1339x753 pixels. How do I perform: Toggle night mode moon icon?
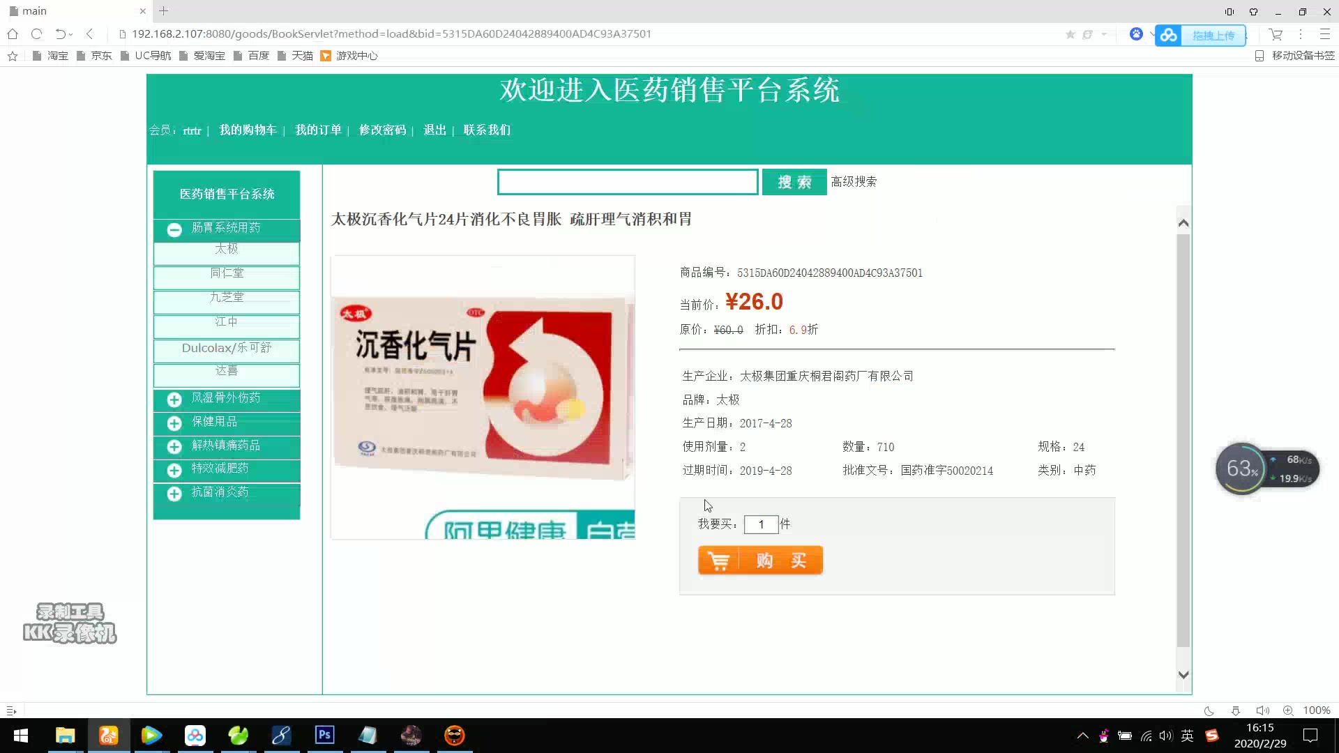click(x=1209, y=711)
